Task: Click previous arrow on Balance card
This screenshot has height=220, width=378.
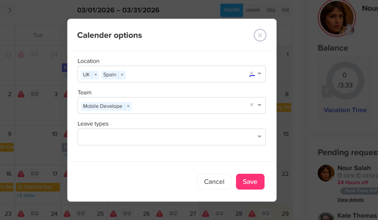Action: (326, 91)
